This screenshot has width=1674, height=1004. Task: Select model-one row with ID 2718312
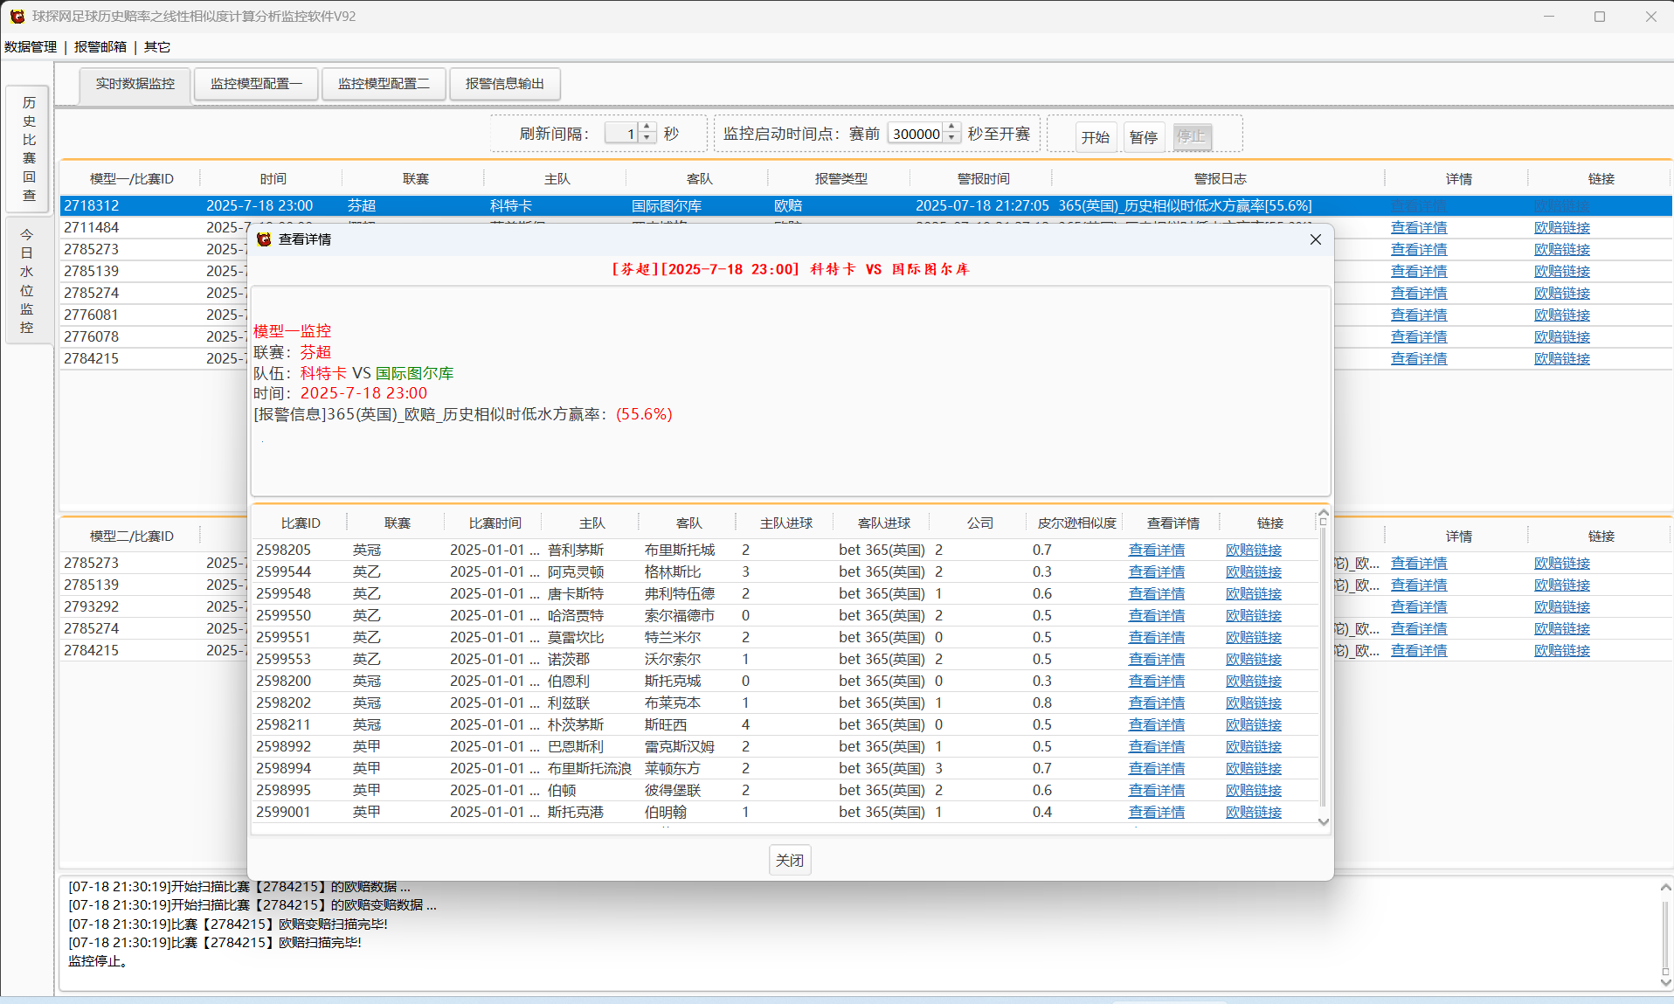coord(866,206)
